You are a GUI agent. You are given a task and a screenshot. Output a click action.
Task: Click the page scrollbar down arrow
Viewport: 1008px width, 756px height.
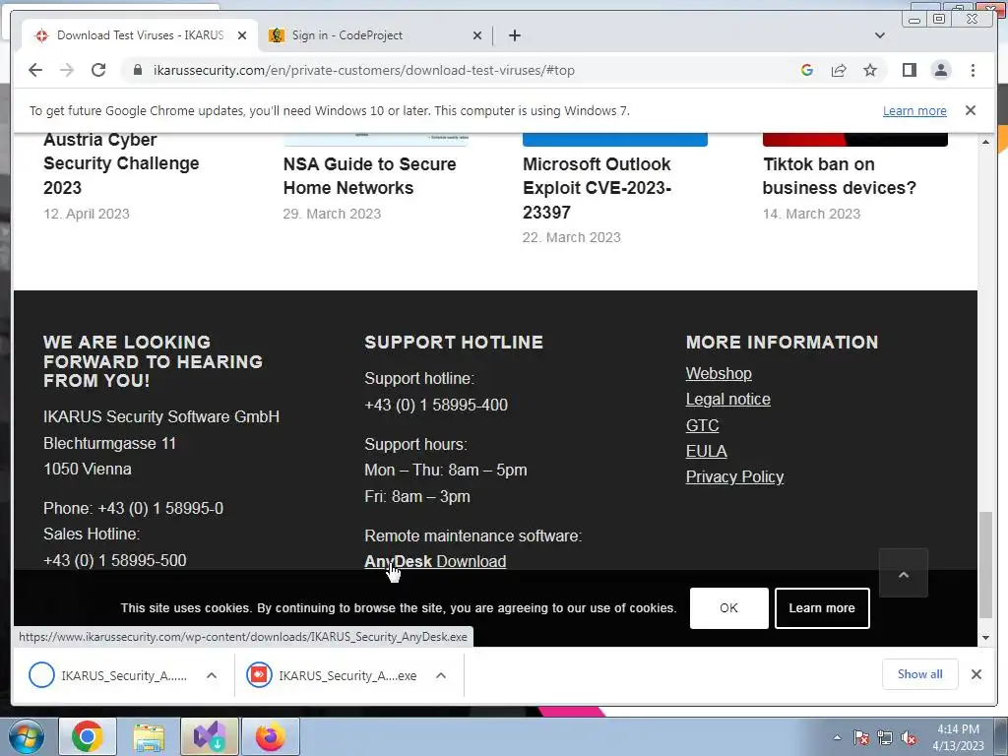tap(985, 638)
